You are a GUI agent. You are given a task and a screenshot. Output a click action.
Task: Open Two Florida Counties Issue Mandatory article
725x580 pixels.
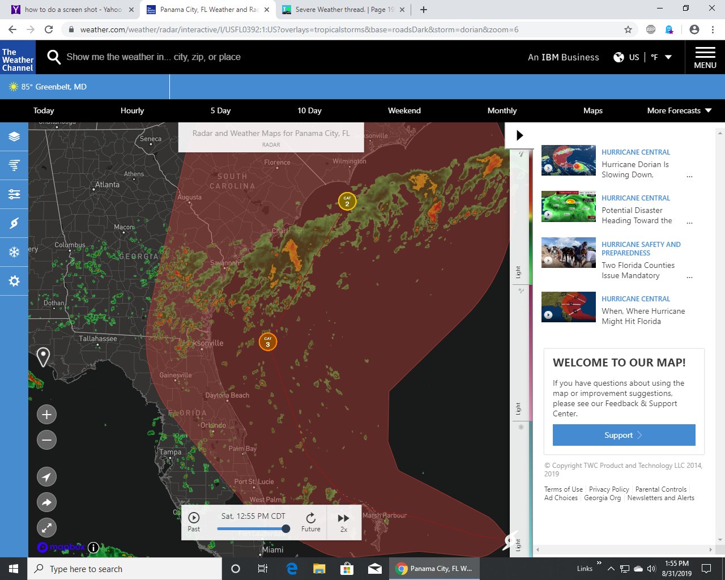(638, 270)
